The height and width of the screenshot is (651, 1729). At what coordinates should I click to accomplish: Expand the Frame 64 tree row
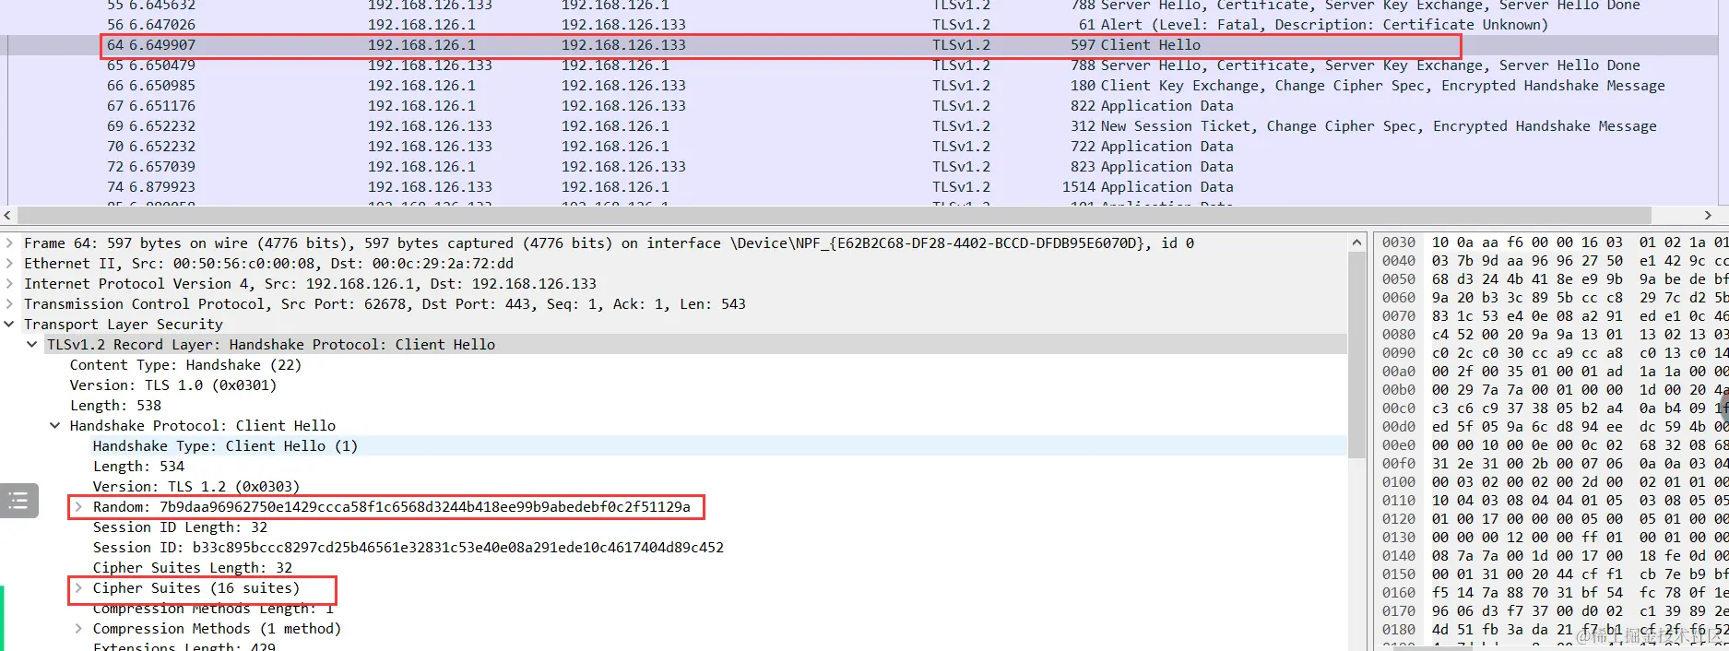coord(9,243)
